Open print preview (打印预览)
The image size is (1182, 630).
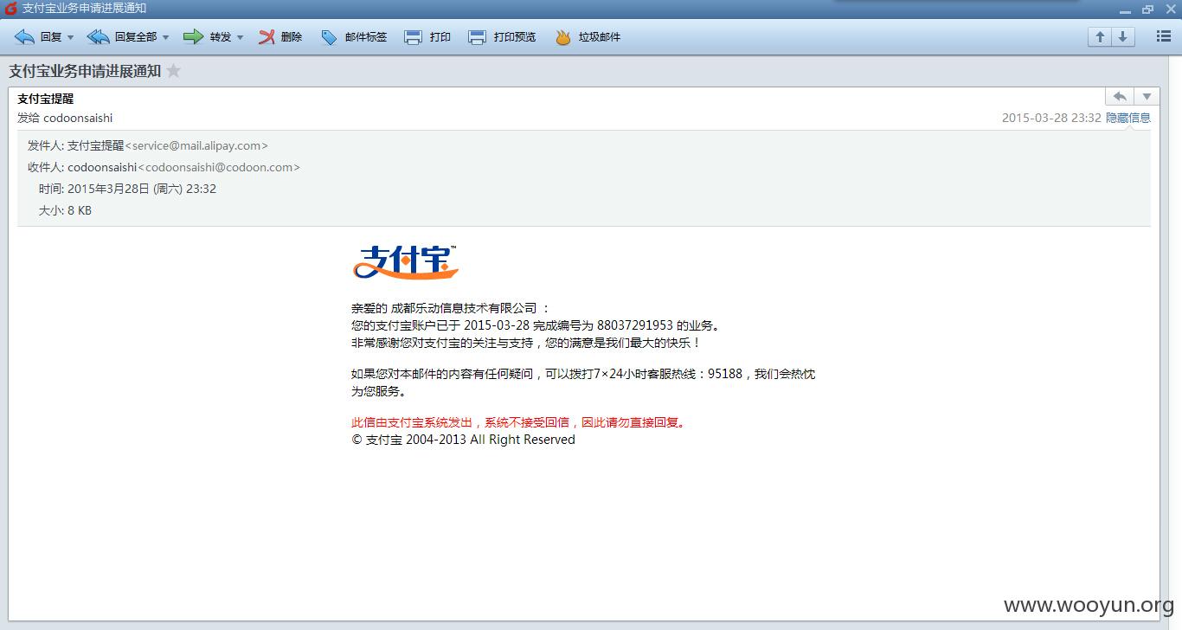(x=502, y=37)
